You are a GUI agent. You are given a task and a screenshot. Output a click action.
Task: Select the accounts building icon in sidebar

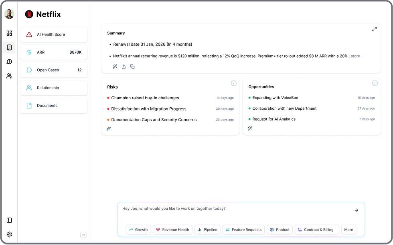click(9, 48)
